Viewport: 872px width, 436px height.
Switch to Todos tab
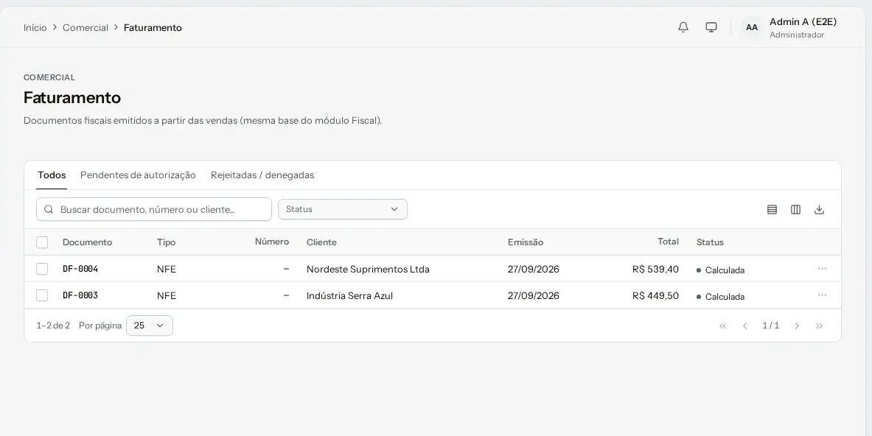52,175
